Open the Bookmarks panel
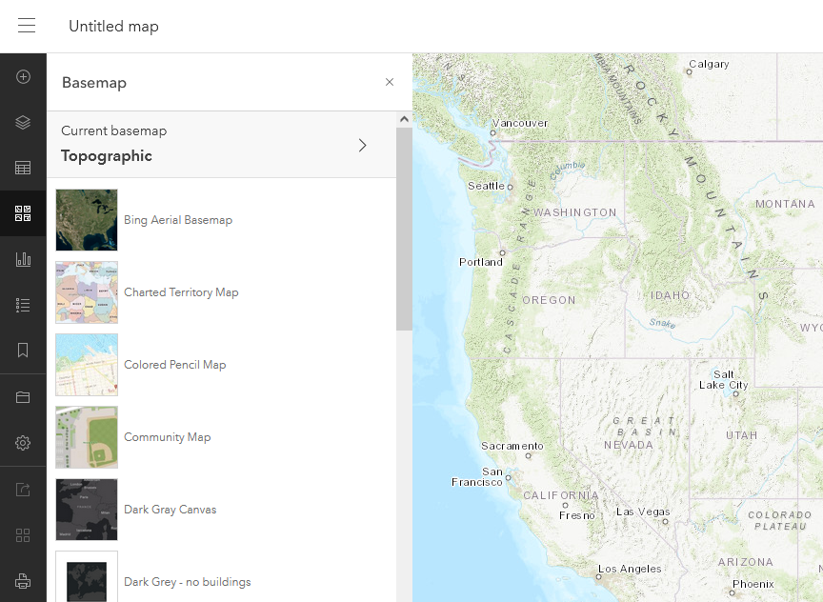823x602 pixels. click(23, 351)
